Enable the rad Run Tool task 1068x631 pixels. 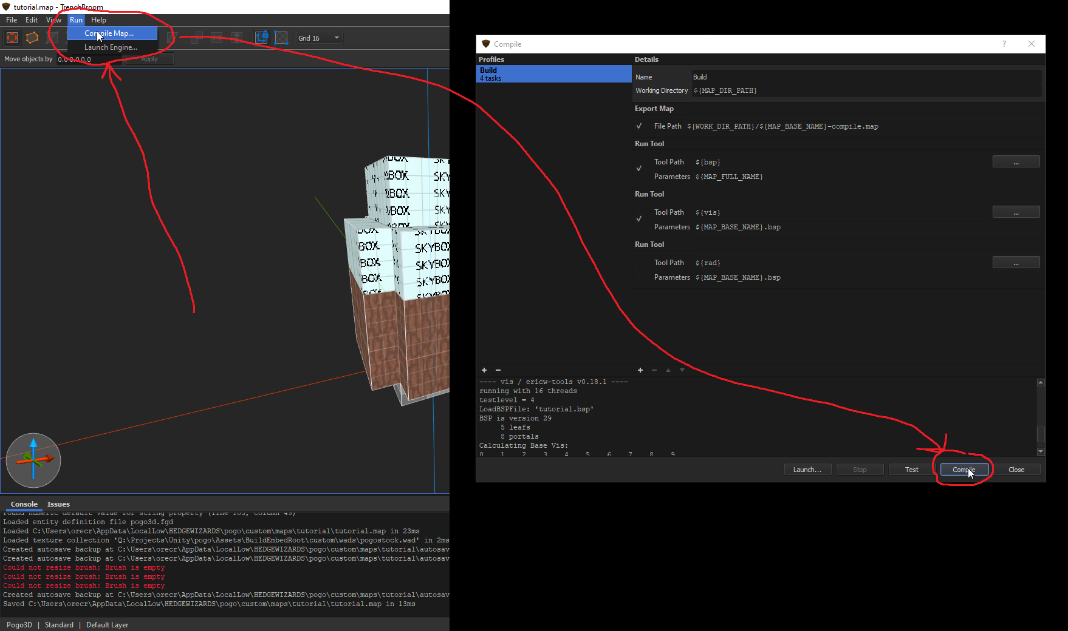click(x=639, y=269)
